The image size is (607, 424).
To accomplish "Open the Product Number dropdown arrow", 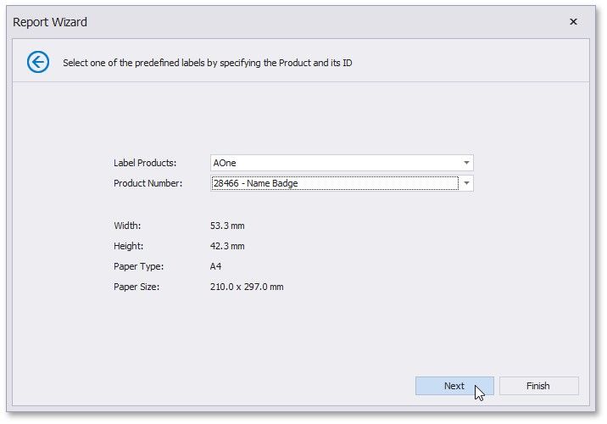I will click(x=466, y=183).
